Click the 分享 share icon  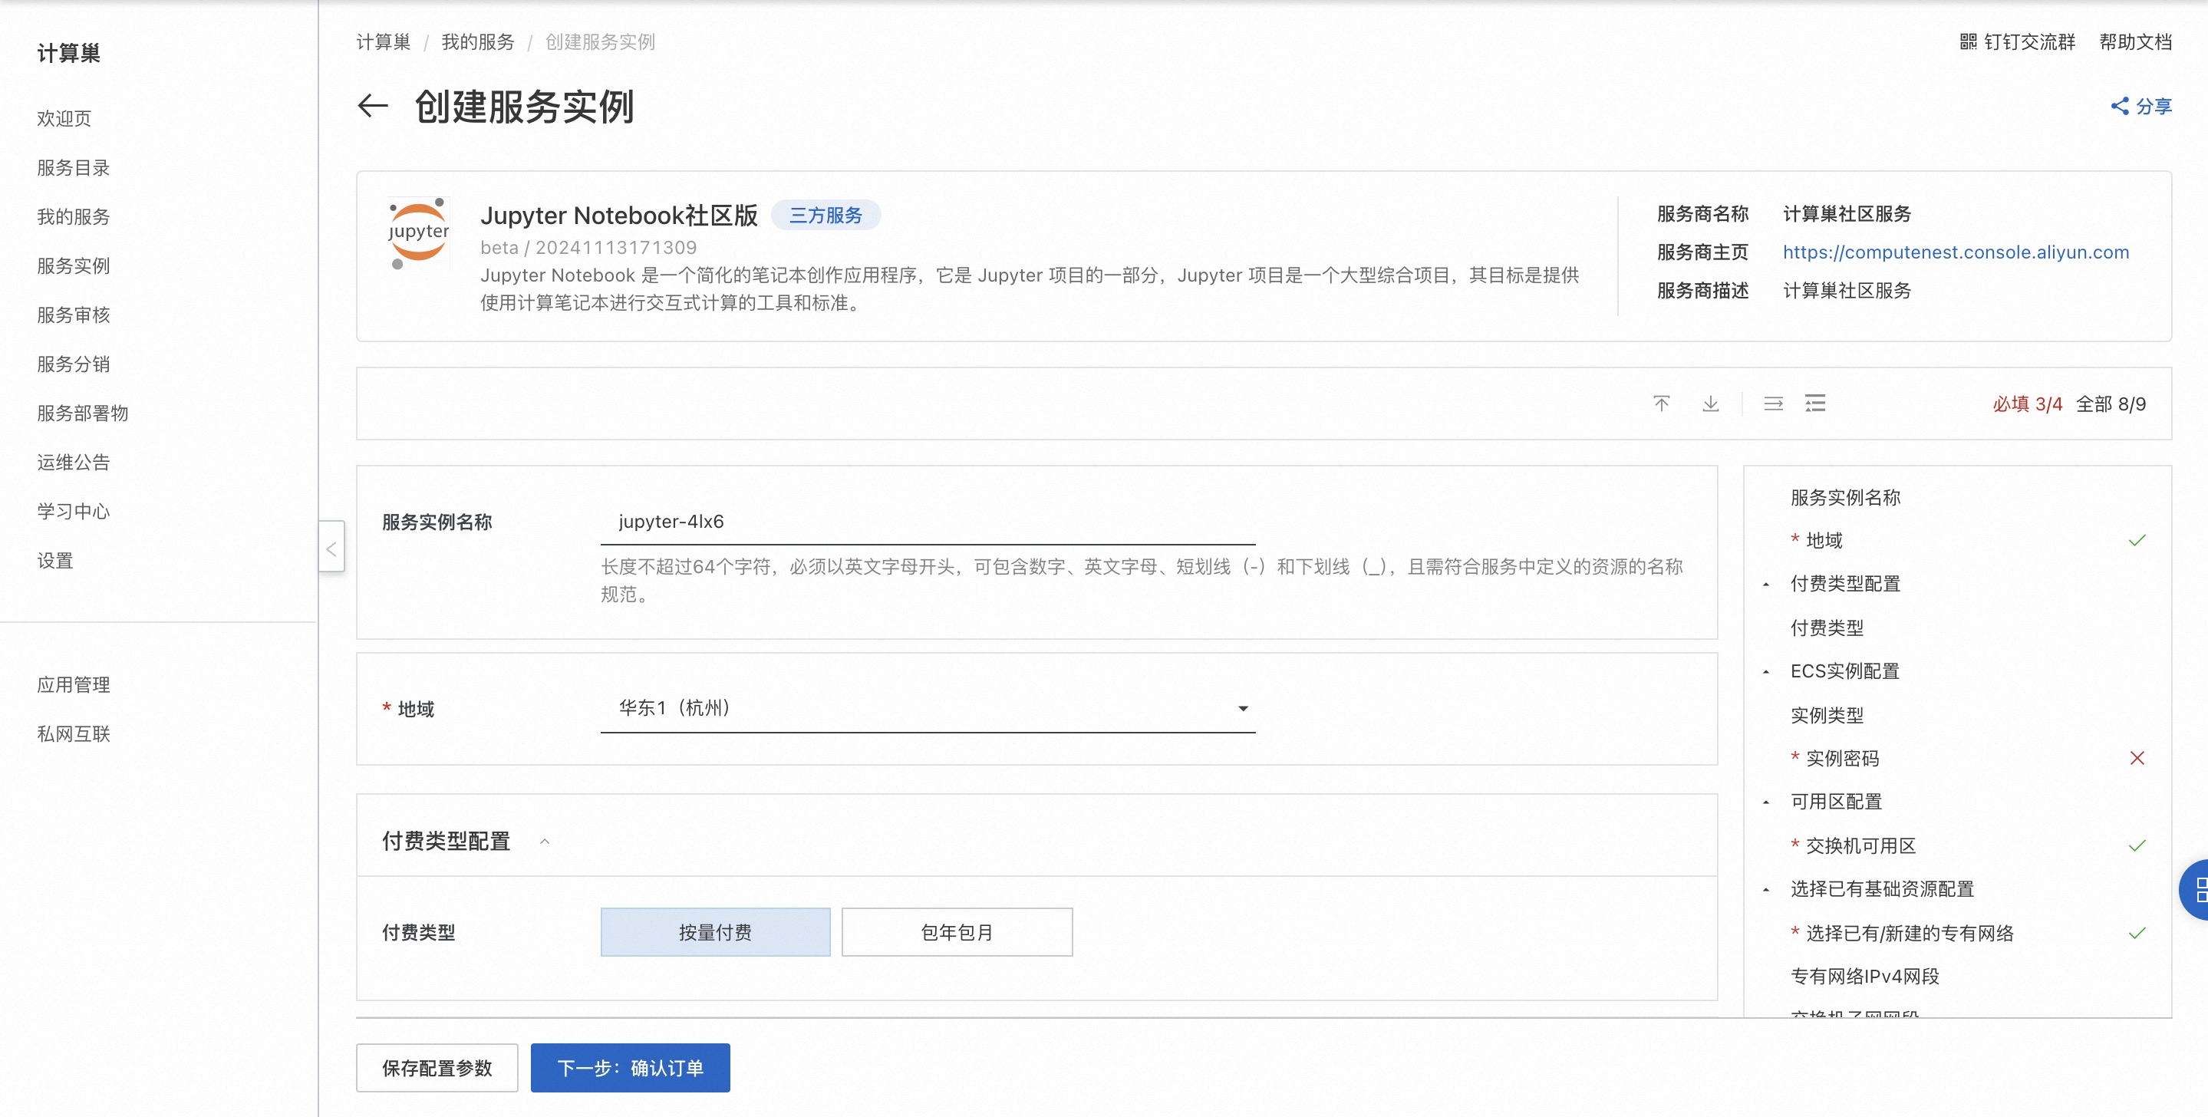2119,107
